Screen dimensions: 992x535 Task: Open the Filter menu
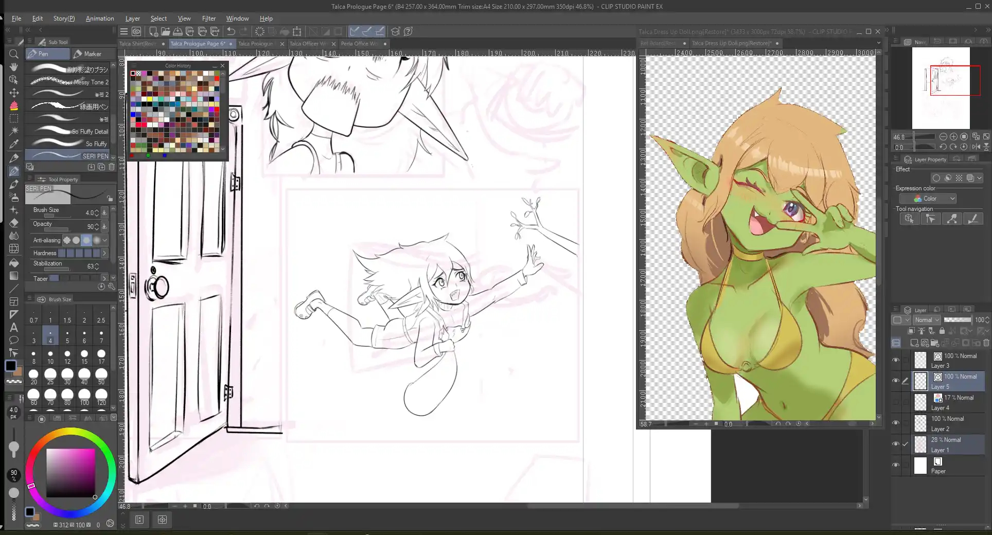pos(208,19)
